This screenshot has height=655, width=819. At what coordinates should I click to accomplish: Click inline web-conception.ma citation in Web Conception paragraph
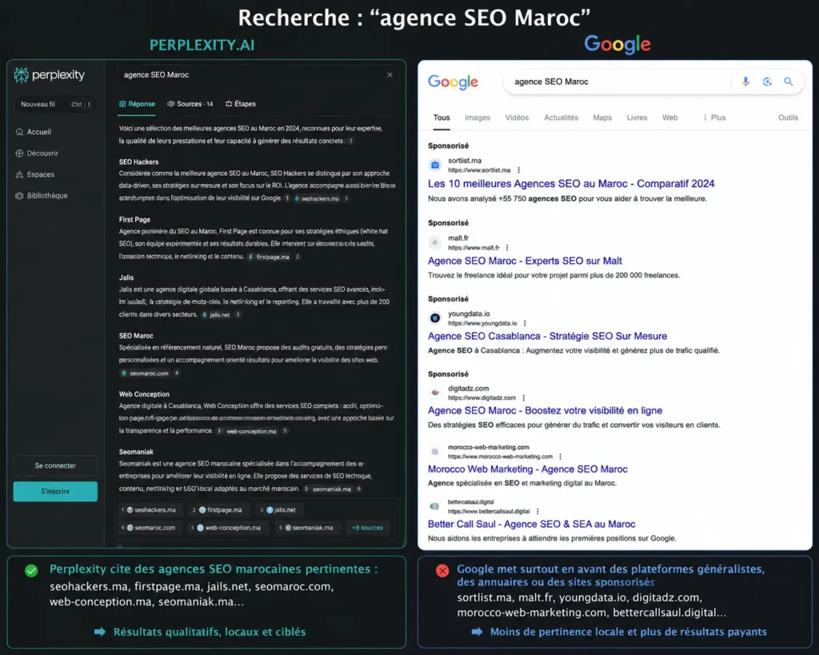[x=248, y=431]
